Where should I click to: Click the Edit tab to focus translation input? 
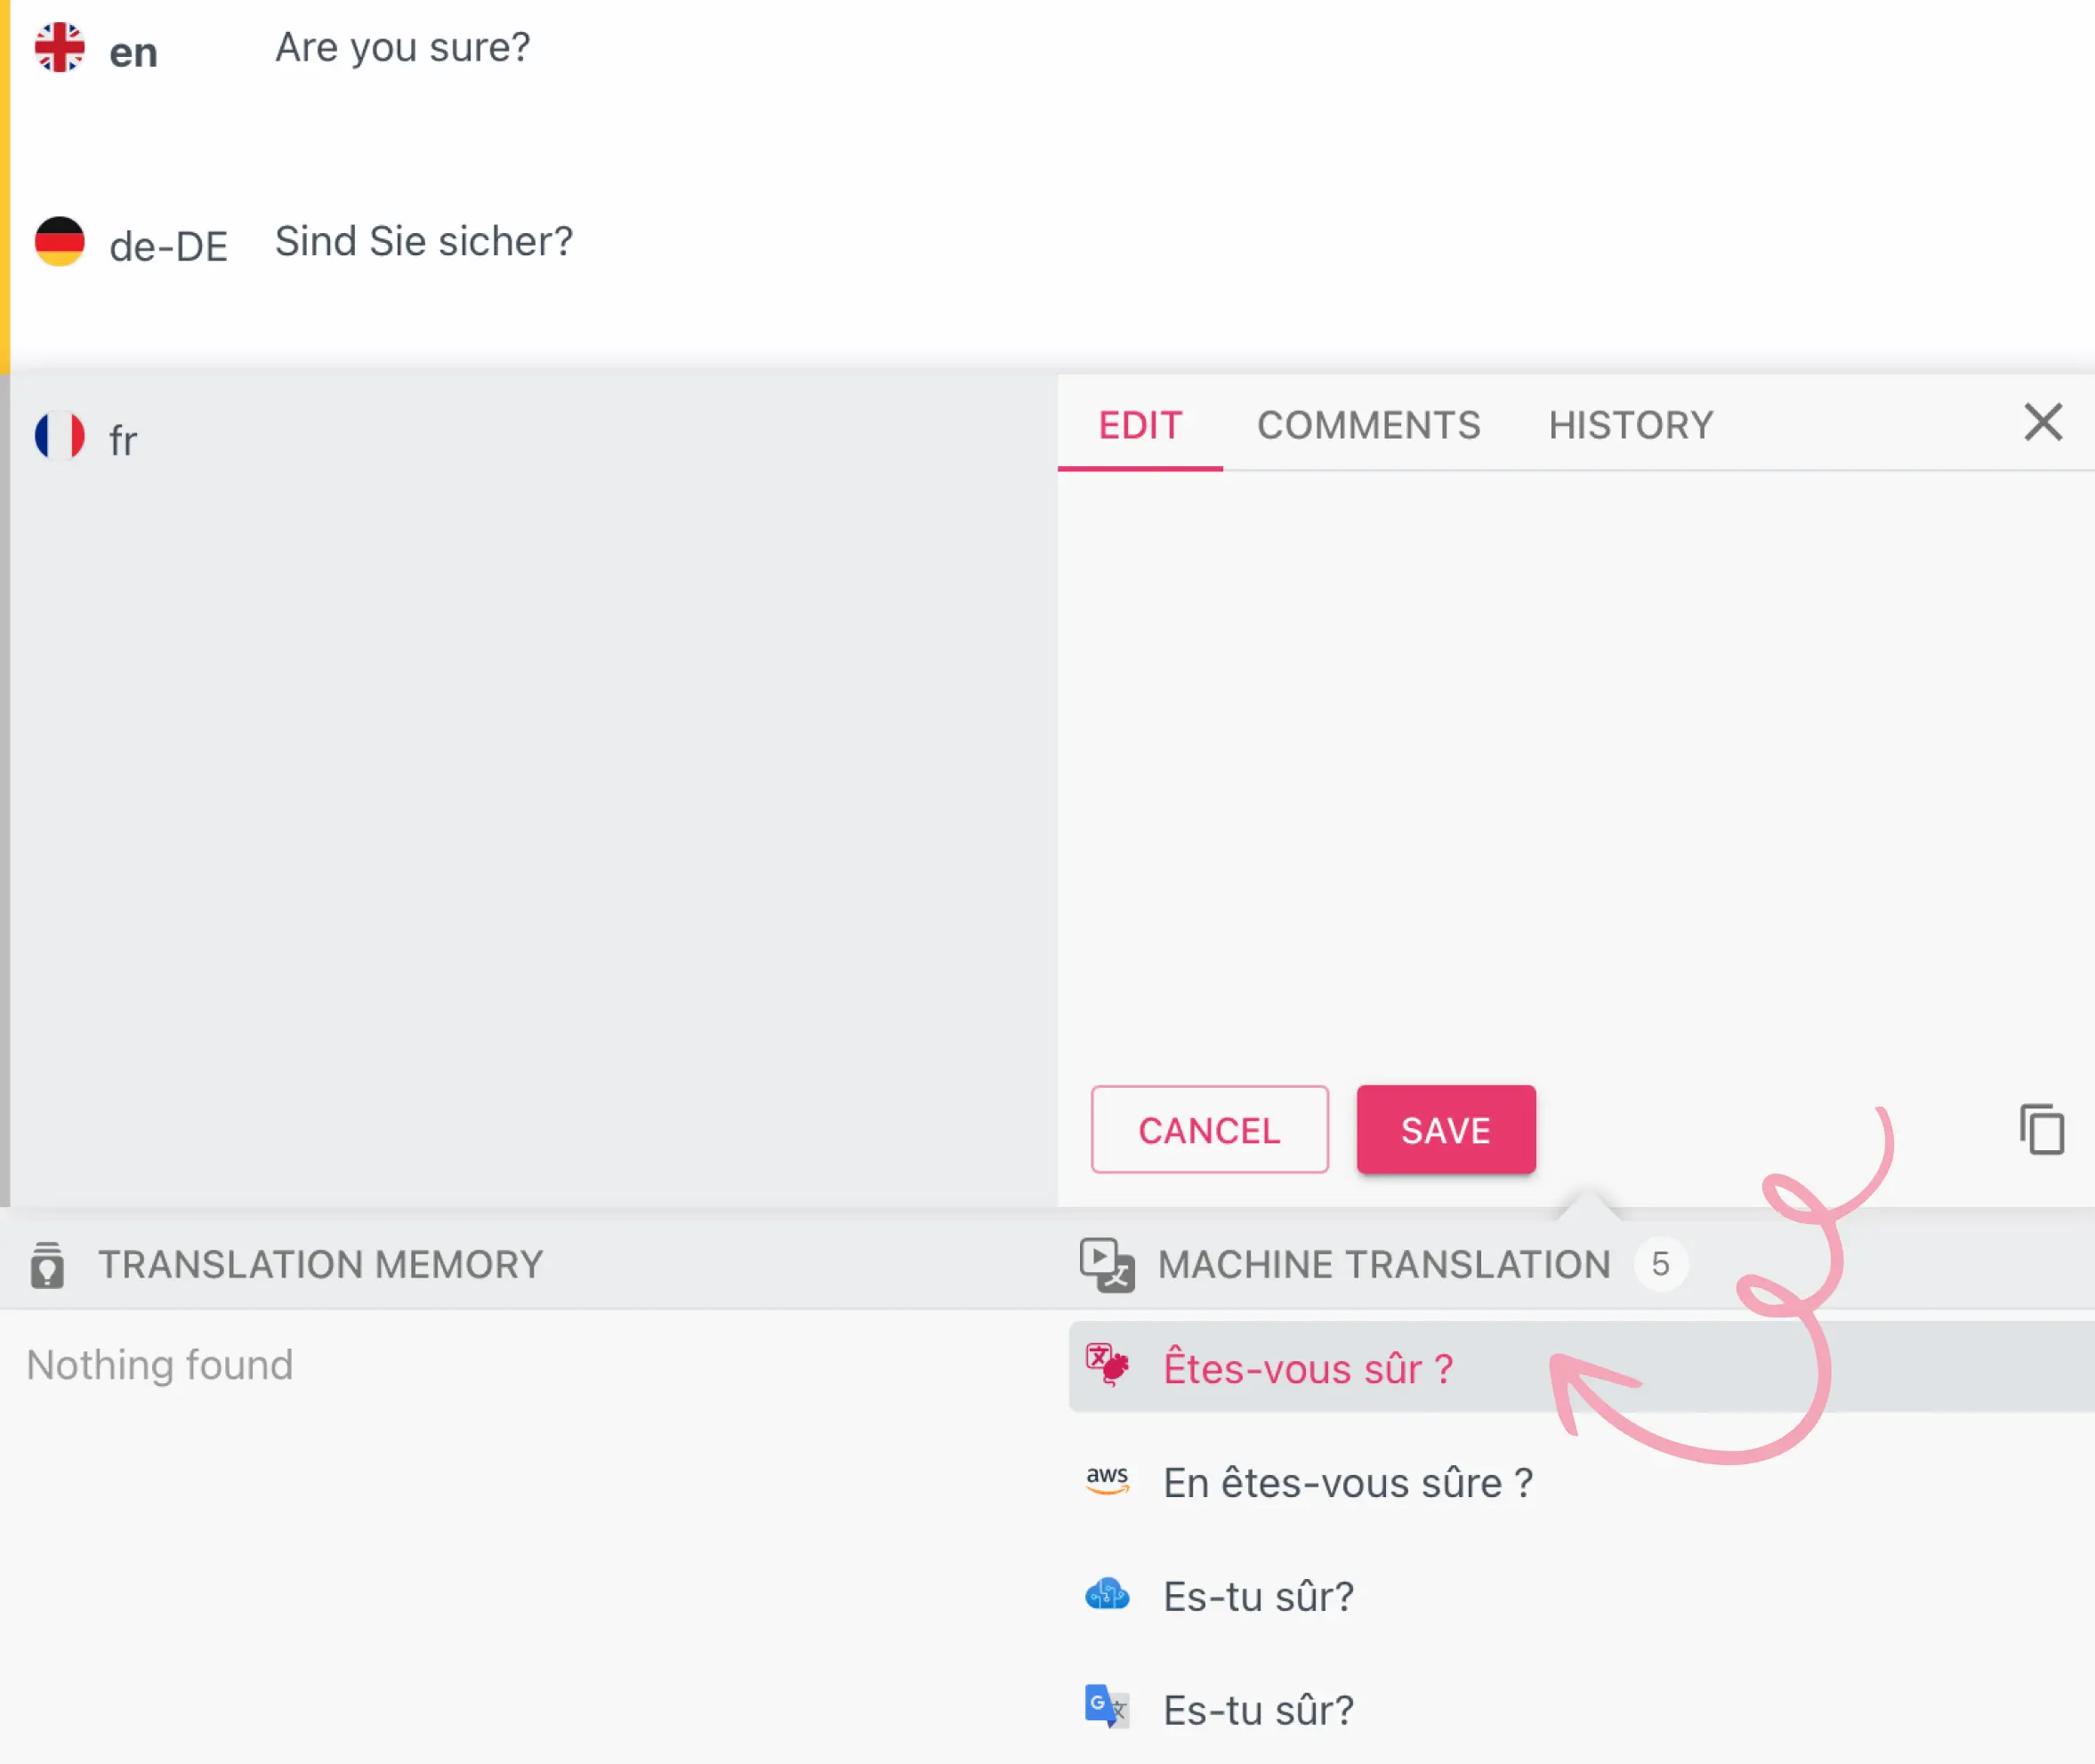pos(1140,425)
